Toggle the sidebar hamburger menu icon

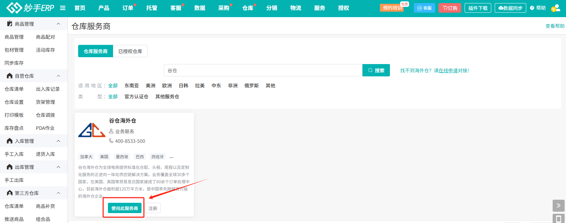pyautogui.click(x=63, y=8)
